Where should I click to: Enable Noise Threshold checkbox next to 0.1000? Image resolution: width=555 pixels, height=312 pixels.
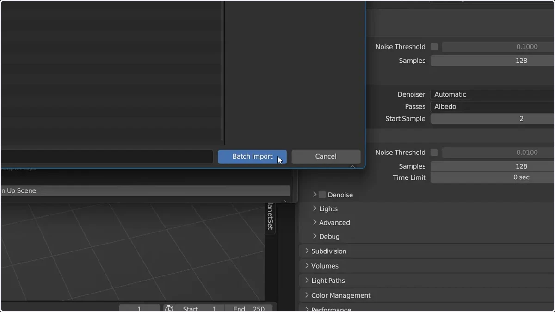click(434, 47)
